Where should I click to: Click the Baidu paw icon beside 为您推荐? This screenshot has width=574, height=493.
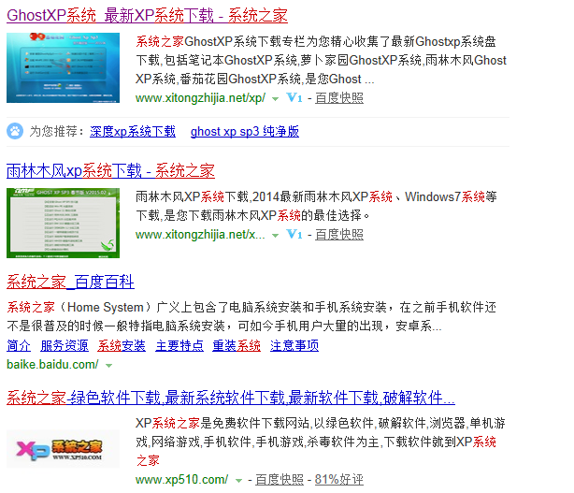pyautogui.click(x=15, y=131)
